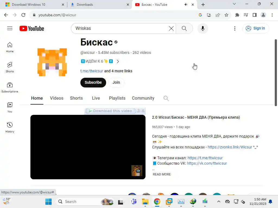Click the YouTube search input field

point(121,28)
